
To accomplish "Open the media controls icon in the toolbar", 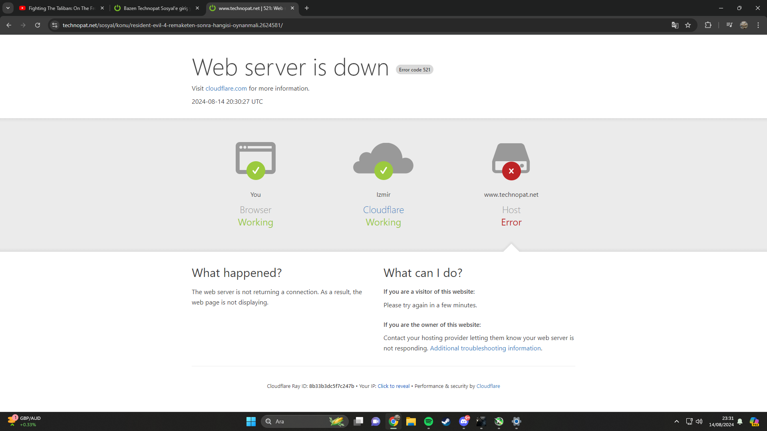I will pyautogui.click(x=729, y=25).
